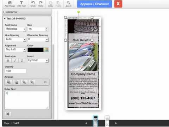Bring element to front in Arrange
This screenshot has height=127, width=169.
[8, 82]
